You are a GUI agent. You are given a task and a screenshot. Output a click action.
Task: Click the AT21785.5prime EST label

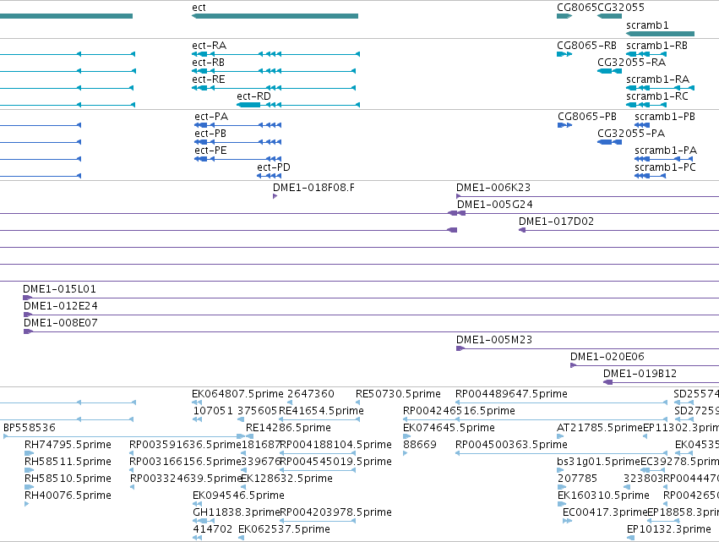pyautogui.click(x=600, y=428)
